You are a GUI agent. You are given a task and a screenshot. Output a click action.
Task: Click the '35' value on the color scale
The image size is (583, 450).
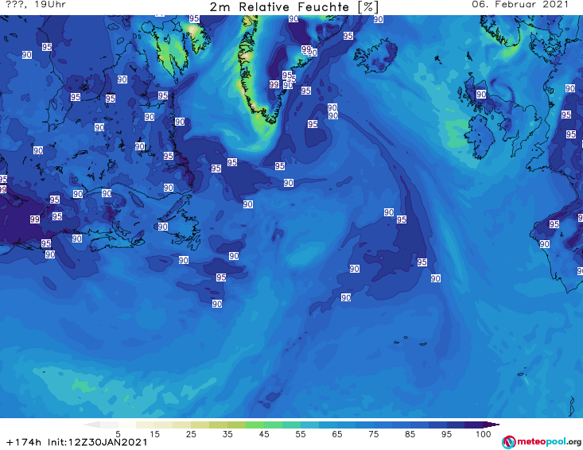[x=227, y=434]
